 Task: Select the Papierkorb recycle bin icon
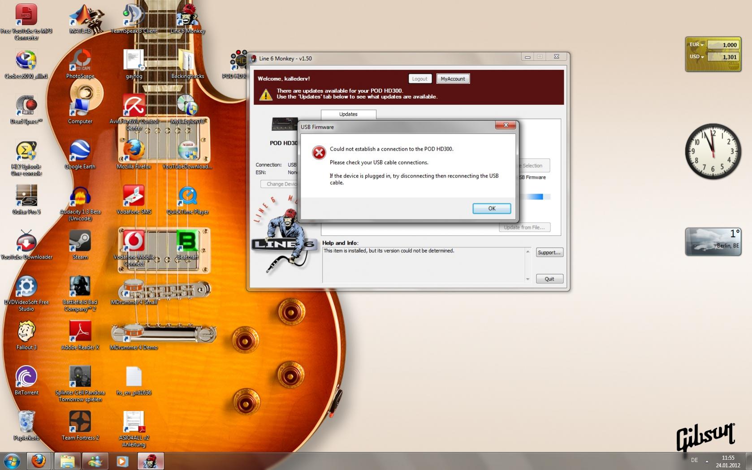tap(26, 426)
